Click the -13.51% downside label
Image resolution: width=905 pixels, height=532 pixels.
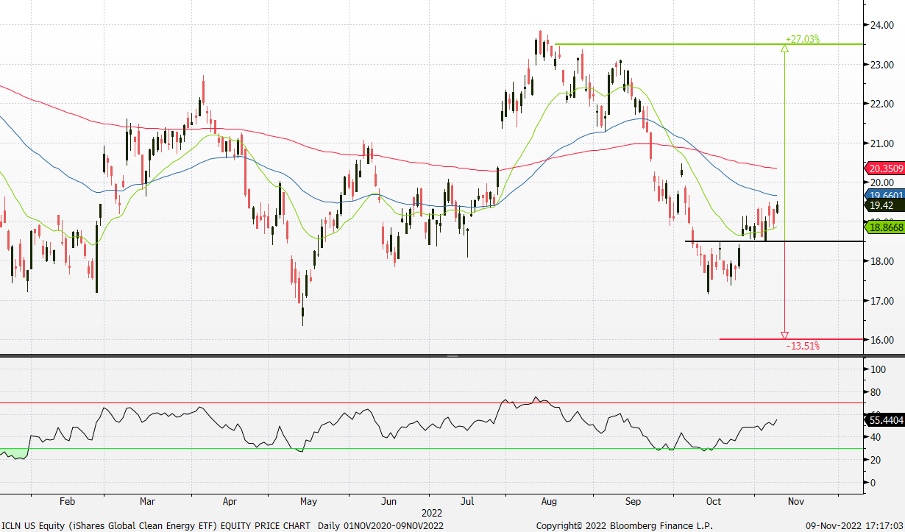point(802,345)
